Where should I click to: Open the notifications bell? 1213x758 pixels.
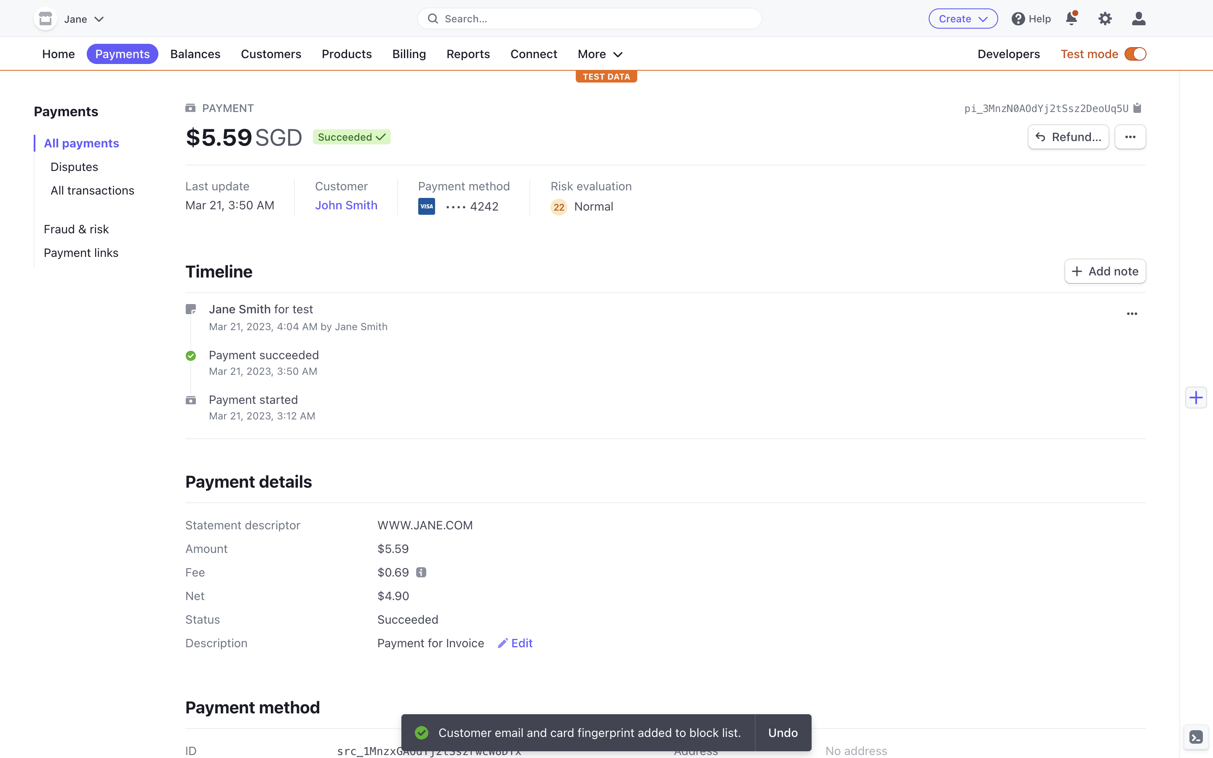pyautogui.click(x=1071, y=19)
